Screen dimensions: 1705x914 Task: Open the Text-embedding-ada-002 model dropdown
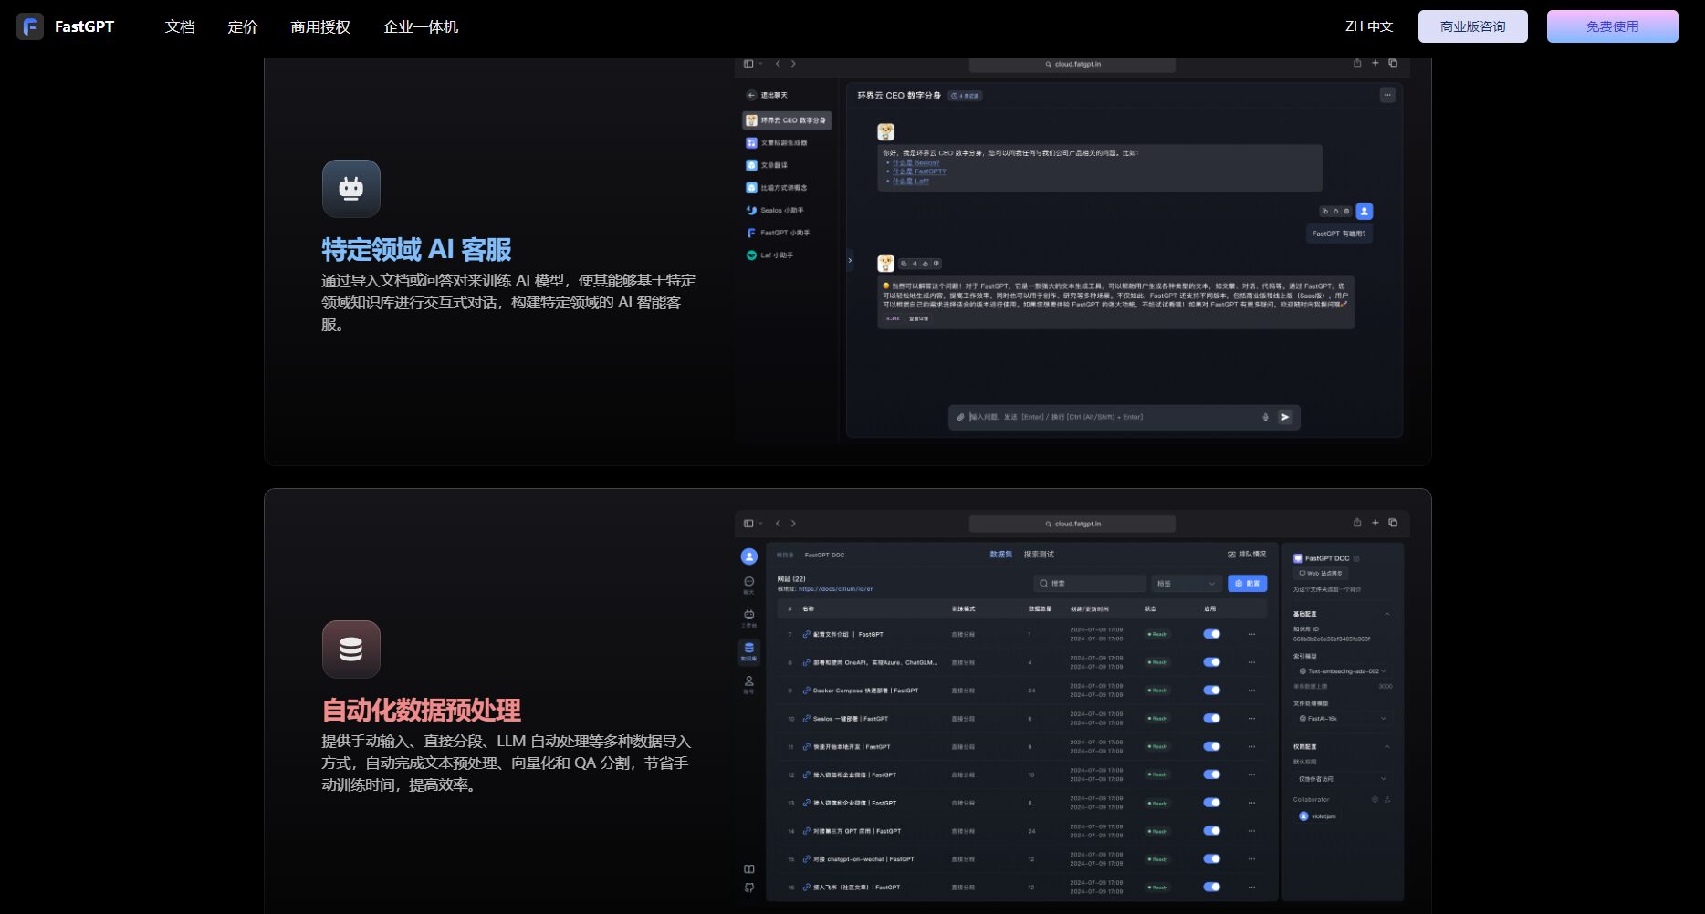[1343, 671]
